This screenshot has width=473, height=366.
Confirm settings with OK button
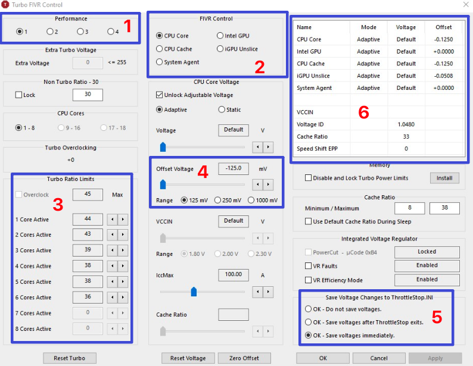point(323,358)
